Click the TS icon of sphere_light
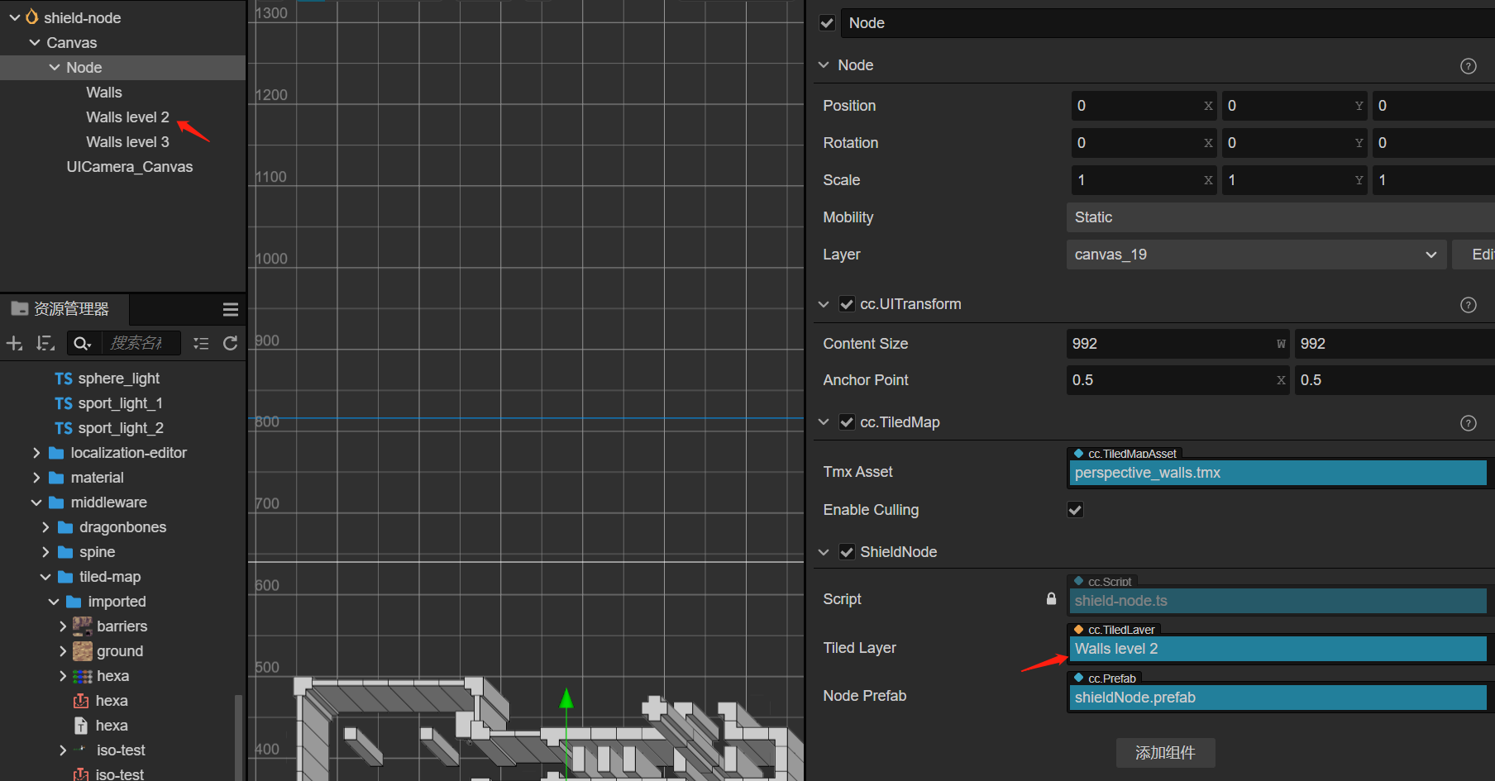This screenshot has width=1495, height=781. click(x=64, y=379)
